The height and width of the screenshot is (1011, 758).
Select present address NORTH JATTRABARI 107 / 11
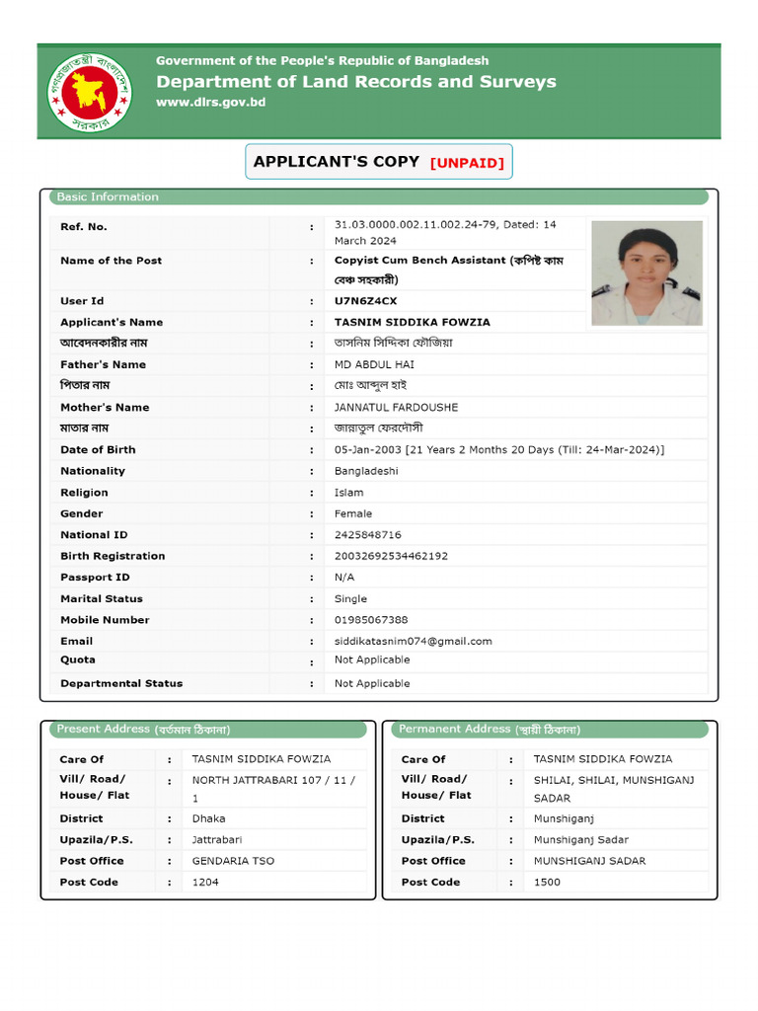(273, 789)
